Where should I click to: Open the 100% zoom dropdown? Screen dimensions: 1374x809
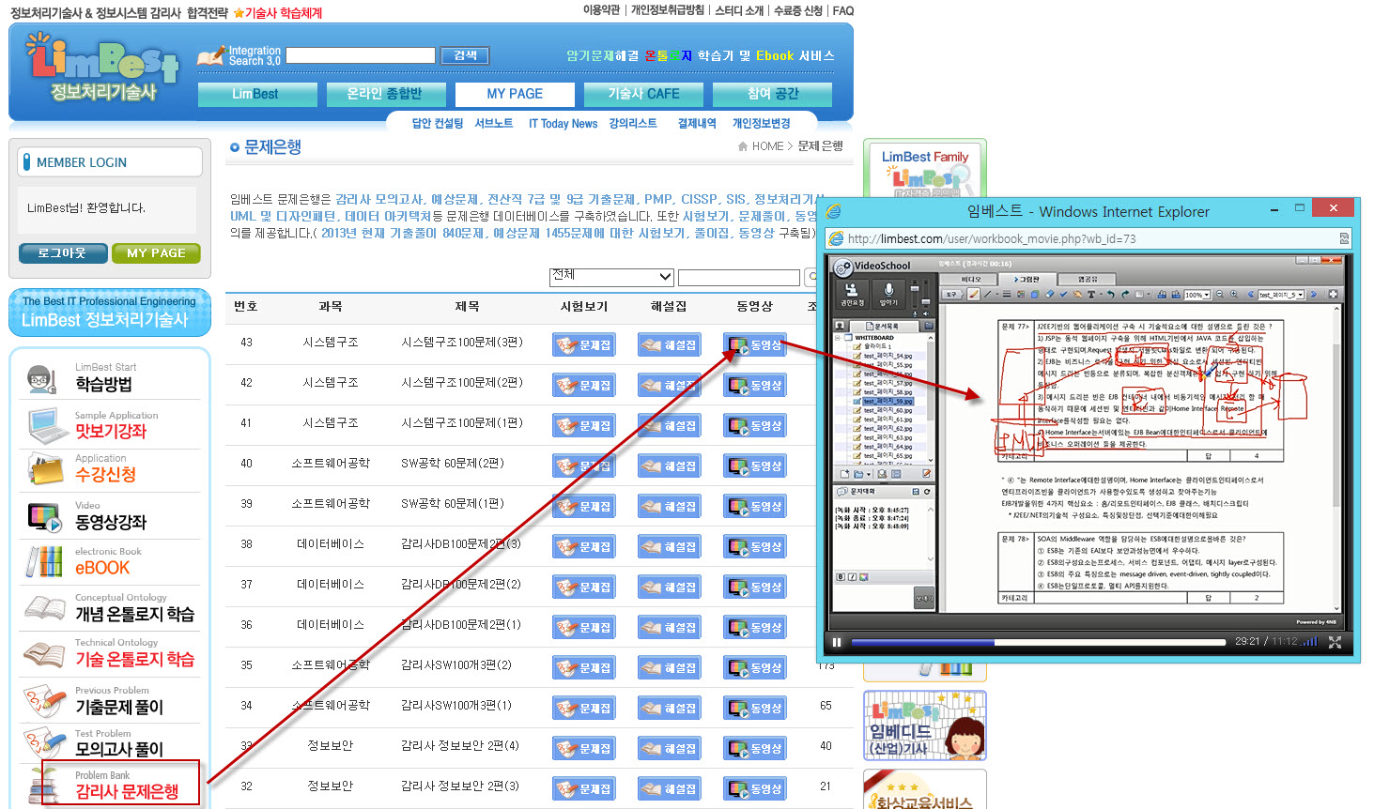tap(1196, 295)
